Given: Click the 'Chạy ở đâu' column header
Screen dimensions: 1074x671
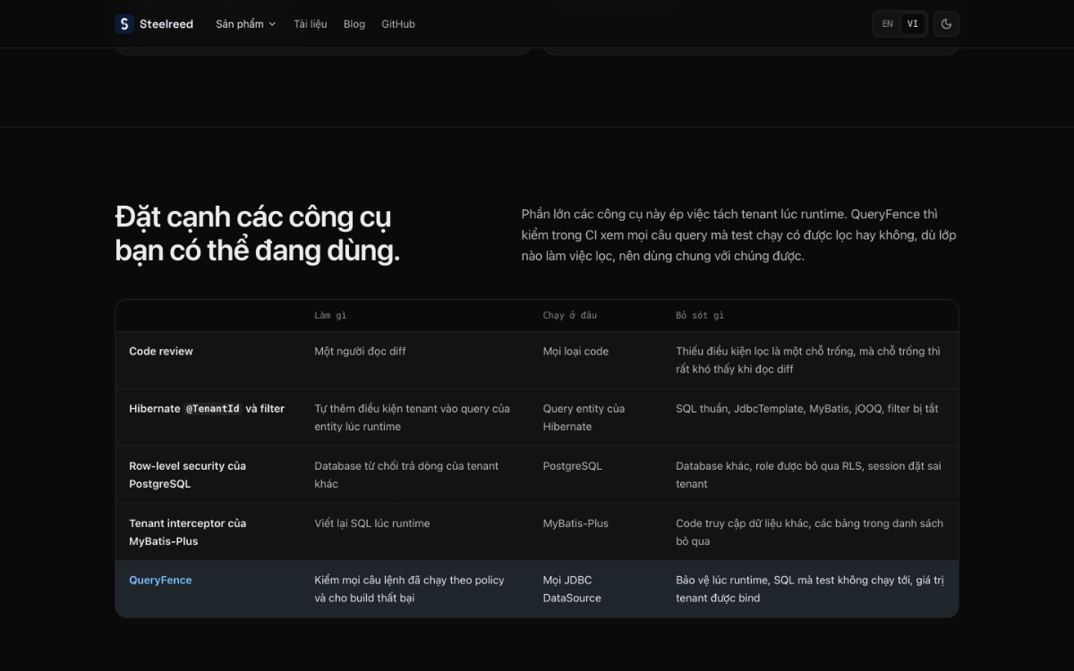Looking at the screenshot, I should (570, 316).
